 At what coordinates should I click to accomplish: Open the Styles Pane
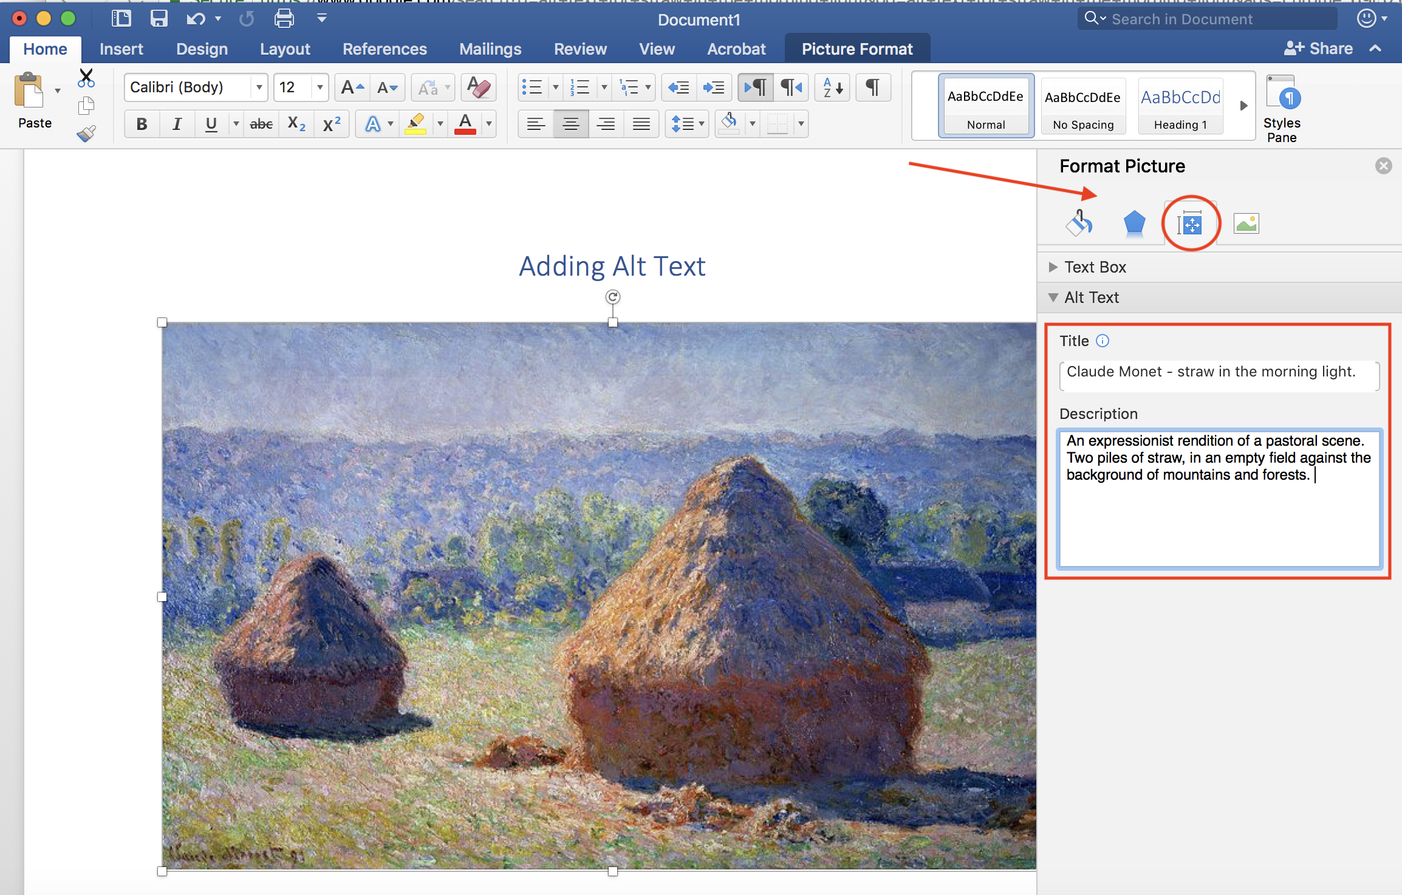click(1282, 108)
